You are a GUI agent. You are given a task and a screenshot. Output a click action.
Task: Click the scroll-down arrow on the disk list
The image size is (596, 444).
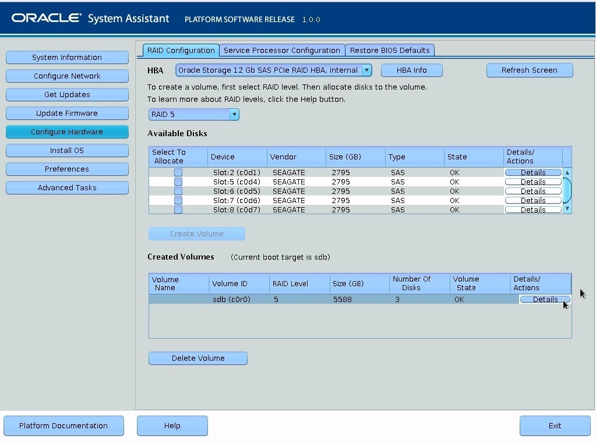566,209
